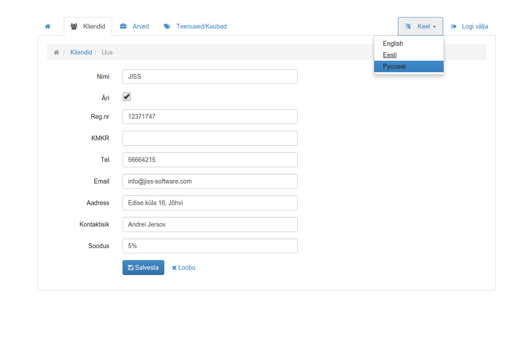
Task: Select the Soodus discount field
Action: tap(210, 246)
